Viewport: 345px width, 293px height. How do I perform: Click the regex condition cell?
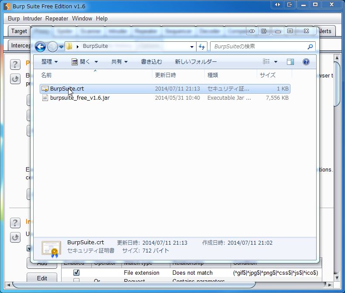(x=276, y=273)
